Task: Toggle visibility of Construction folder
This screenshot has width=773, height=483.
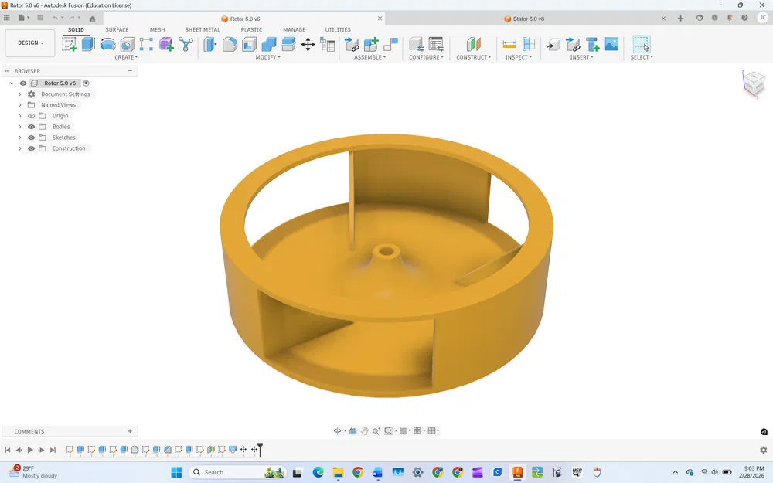Action: point(31,148)
